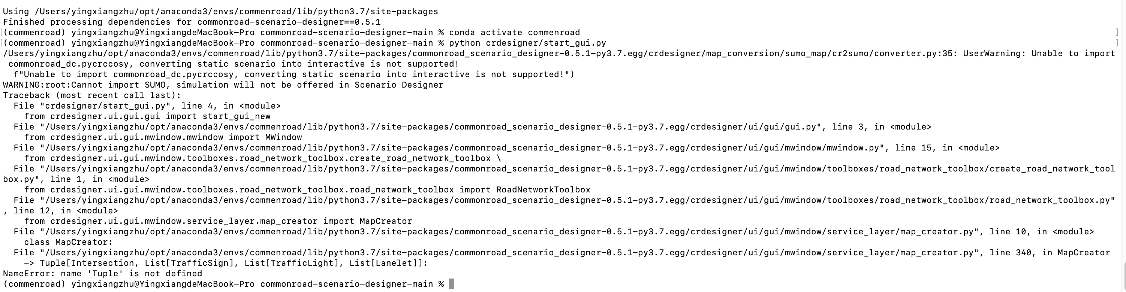
Task: Click the 'python crdesigner/start_gui.py' command text
Action: [x=527, y=43]
